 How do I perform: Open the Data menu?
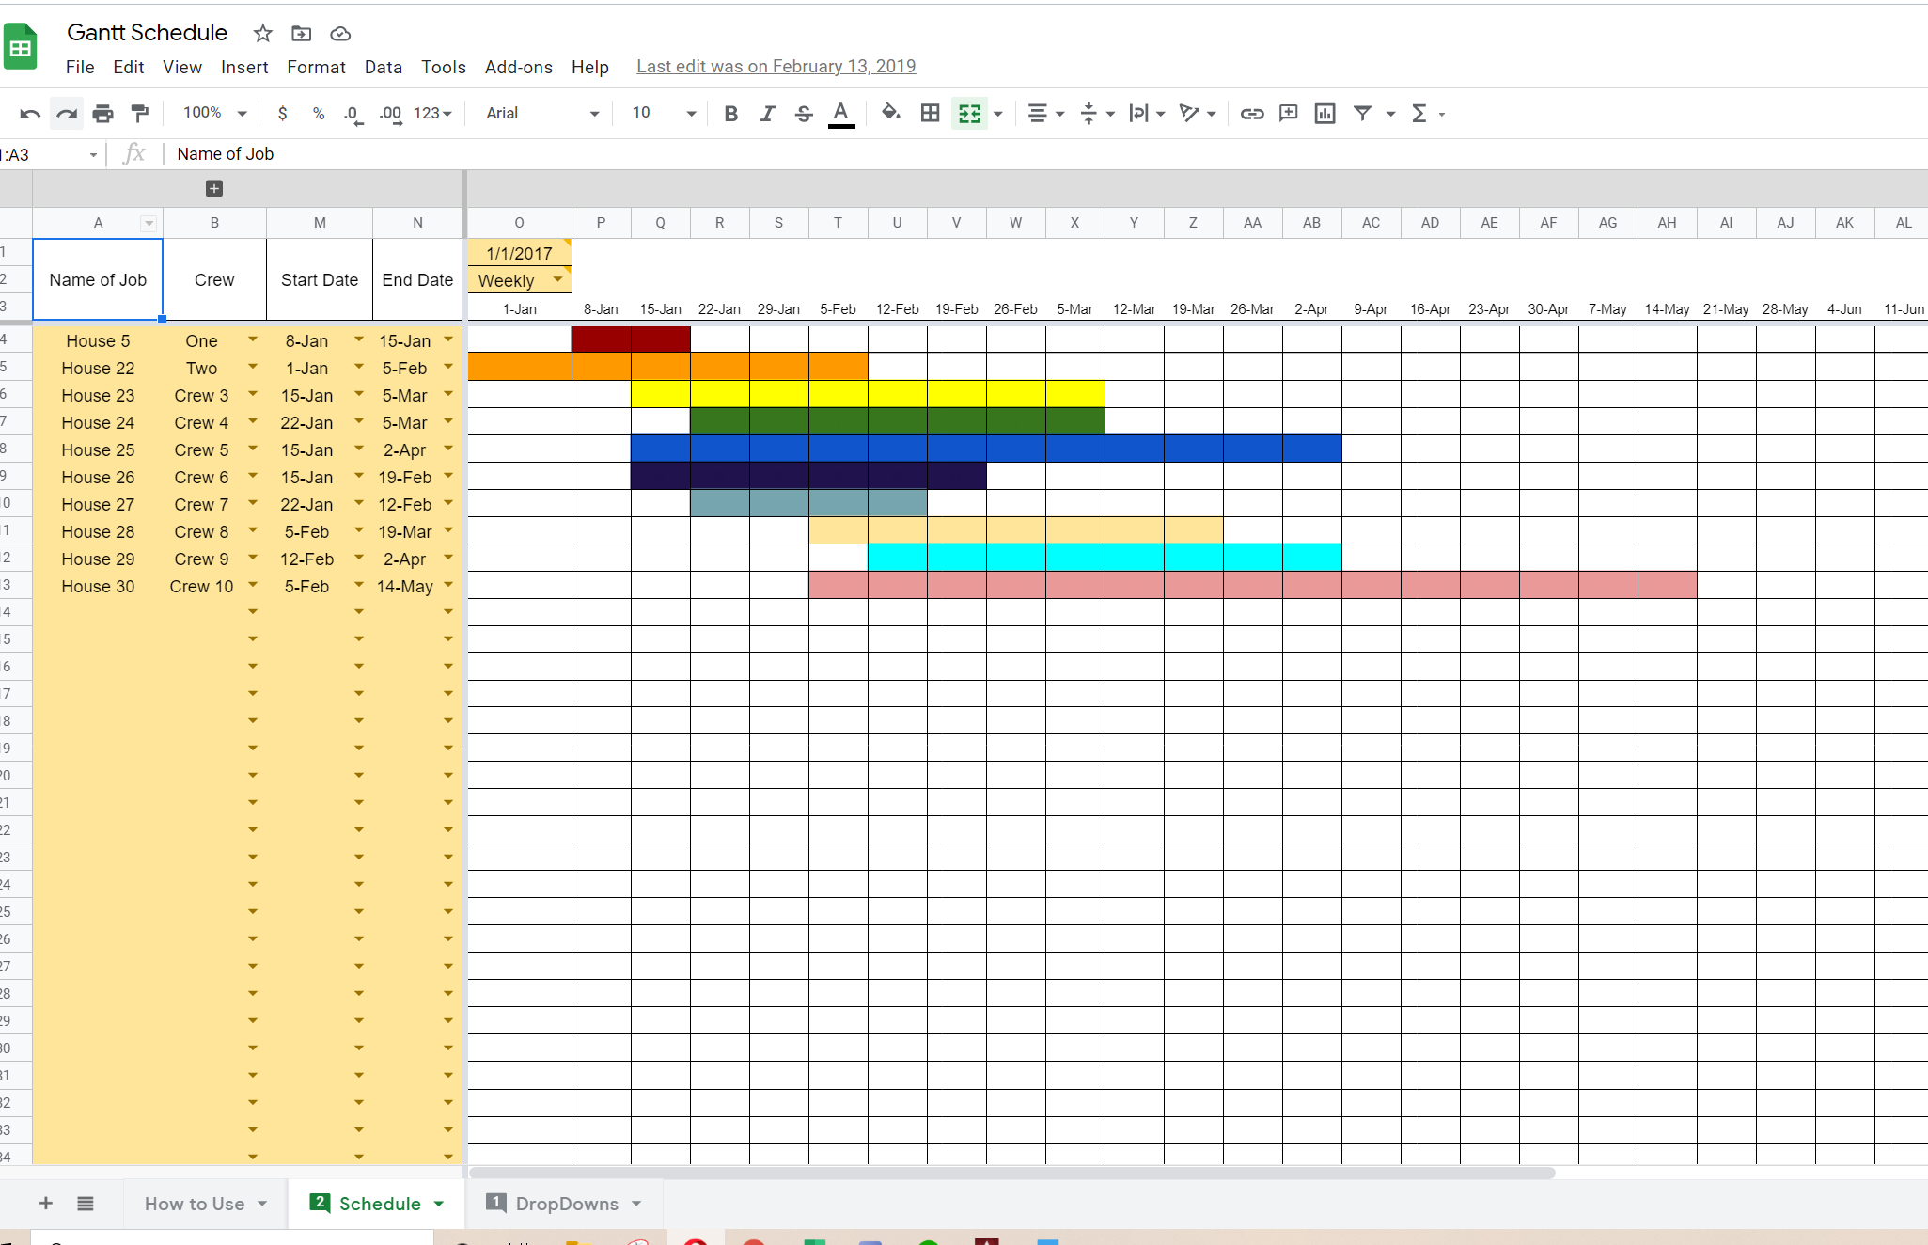tap(384, 67)
